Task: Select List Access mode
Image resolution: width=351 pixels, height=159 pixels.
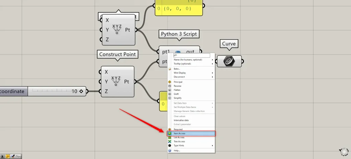Action: 179,138
